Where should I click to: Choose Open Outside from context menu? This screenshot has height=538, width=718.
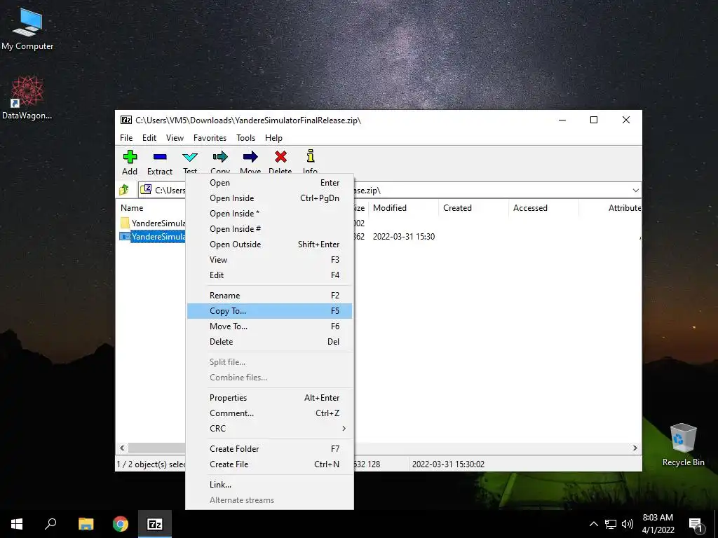coord(270,244)
